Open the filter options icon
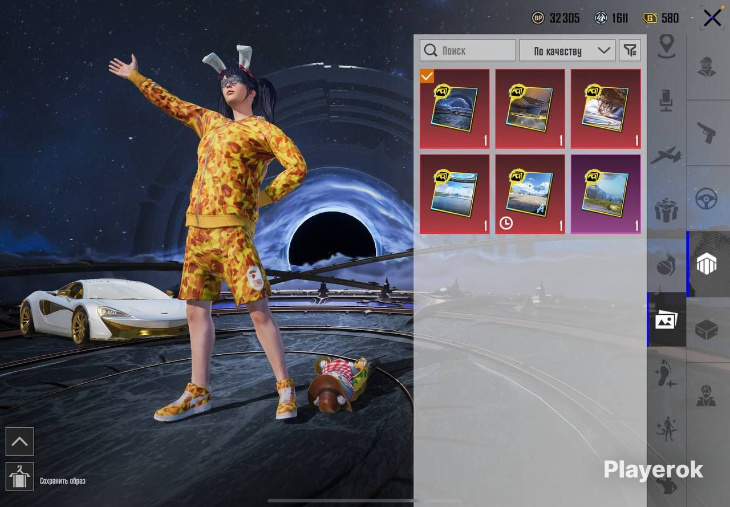Viewport: 730px width, 507px height. point(630,50)
